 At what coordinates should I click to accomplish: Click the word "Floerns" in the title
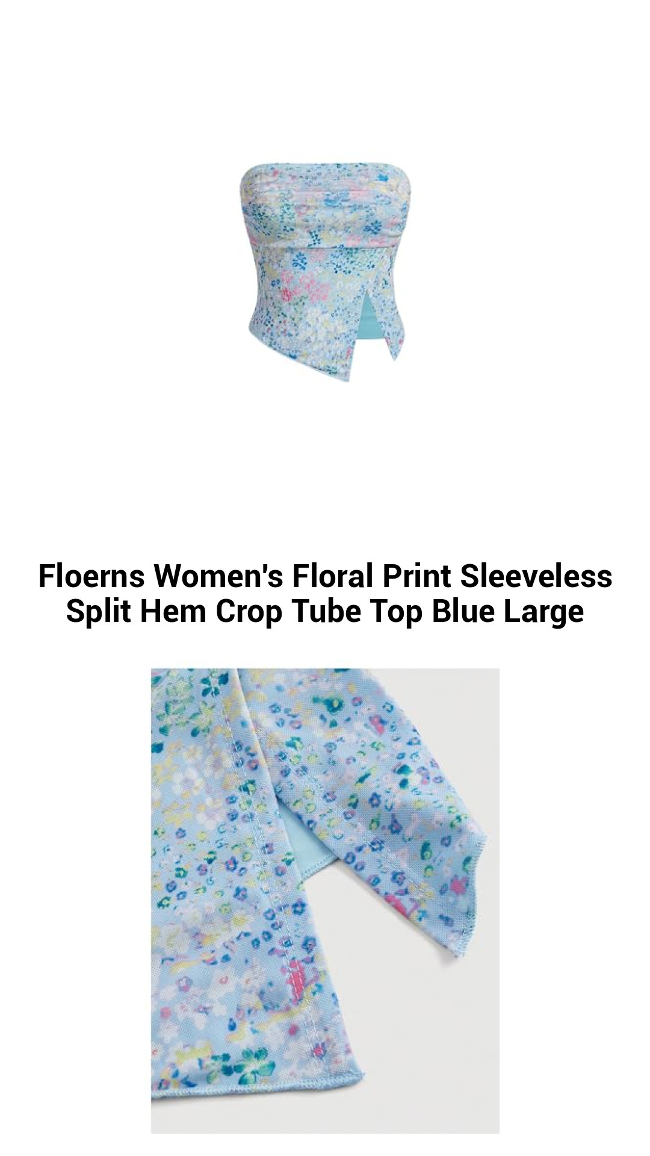91,576
